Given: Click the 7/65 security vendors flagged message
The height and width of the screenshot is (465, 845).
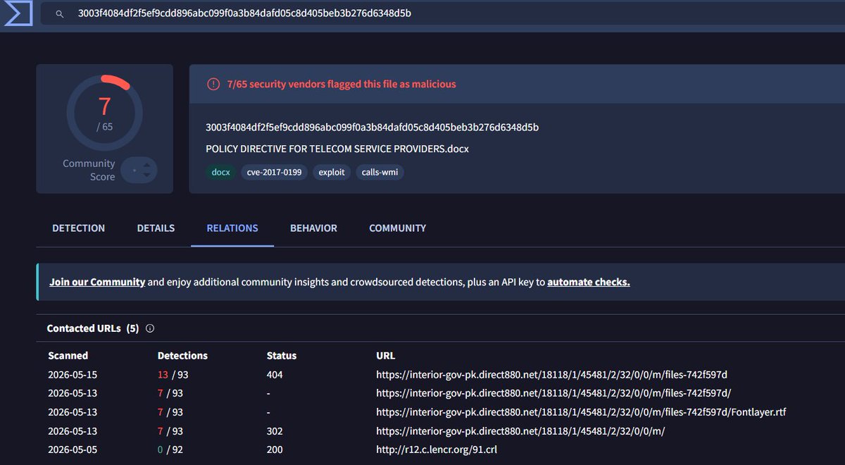Looking at the screenshot, I should tap(342, 84).
